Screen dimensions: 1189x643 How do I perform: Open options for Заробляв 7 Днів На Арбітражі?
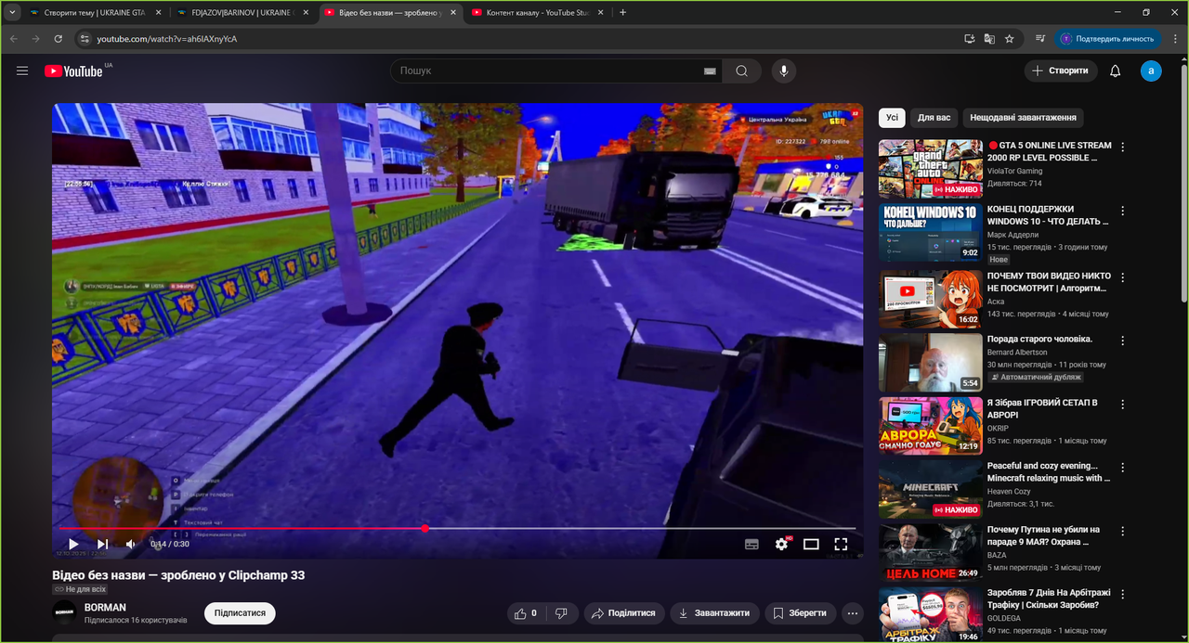pos(1123,594)
